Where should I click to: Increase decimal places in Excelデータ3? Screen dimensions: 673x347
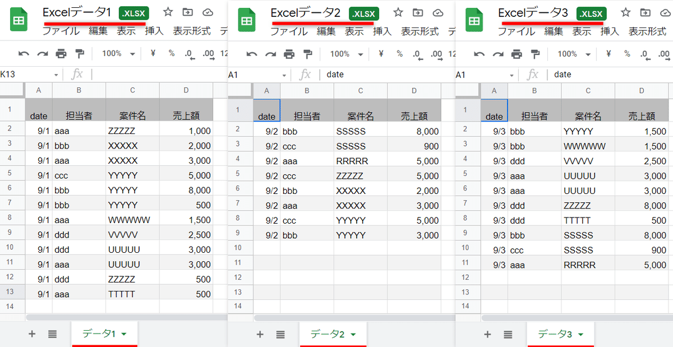[x=664, y=54]
